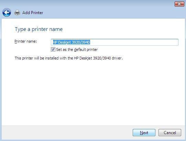Uncheck the Set as default printer checkbox
Viewport: 186px width, 141px height.
click(x=53, y=50)
